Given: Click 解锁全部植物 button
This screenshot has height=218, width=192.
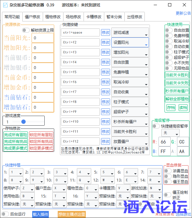Looking at the screenshot, I should click(x=177, y=99).
